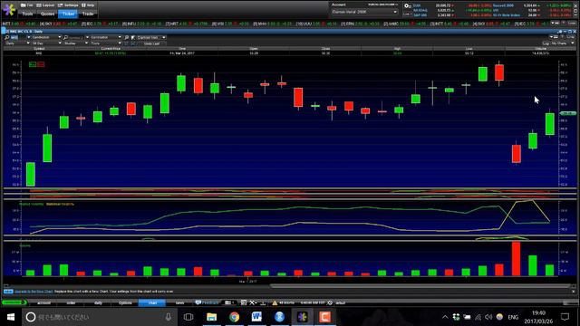Open the Daily interval dropdown

(x=17, y=43)
